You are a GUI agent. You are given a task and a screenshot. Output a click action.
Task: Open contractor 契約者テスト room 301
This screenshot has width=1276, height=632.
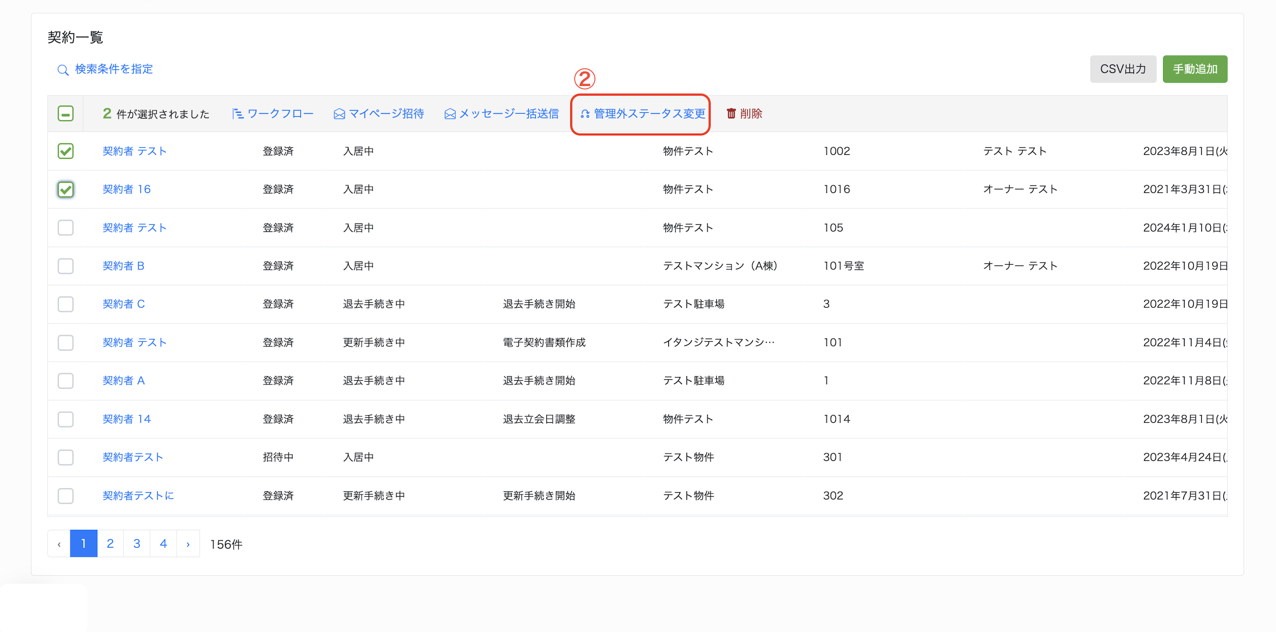(133, 457)
